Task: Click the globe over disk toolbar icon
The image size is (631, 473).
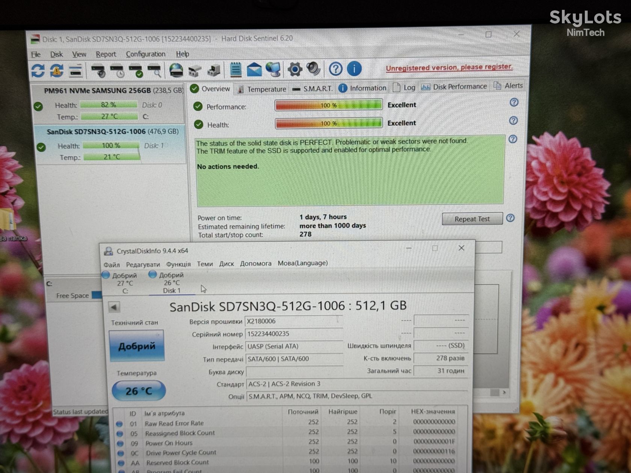Action: 176,70
